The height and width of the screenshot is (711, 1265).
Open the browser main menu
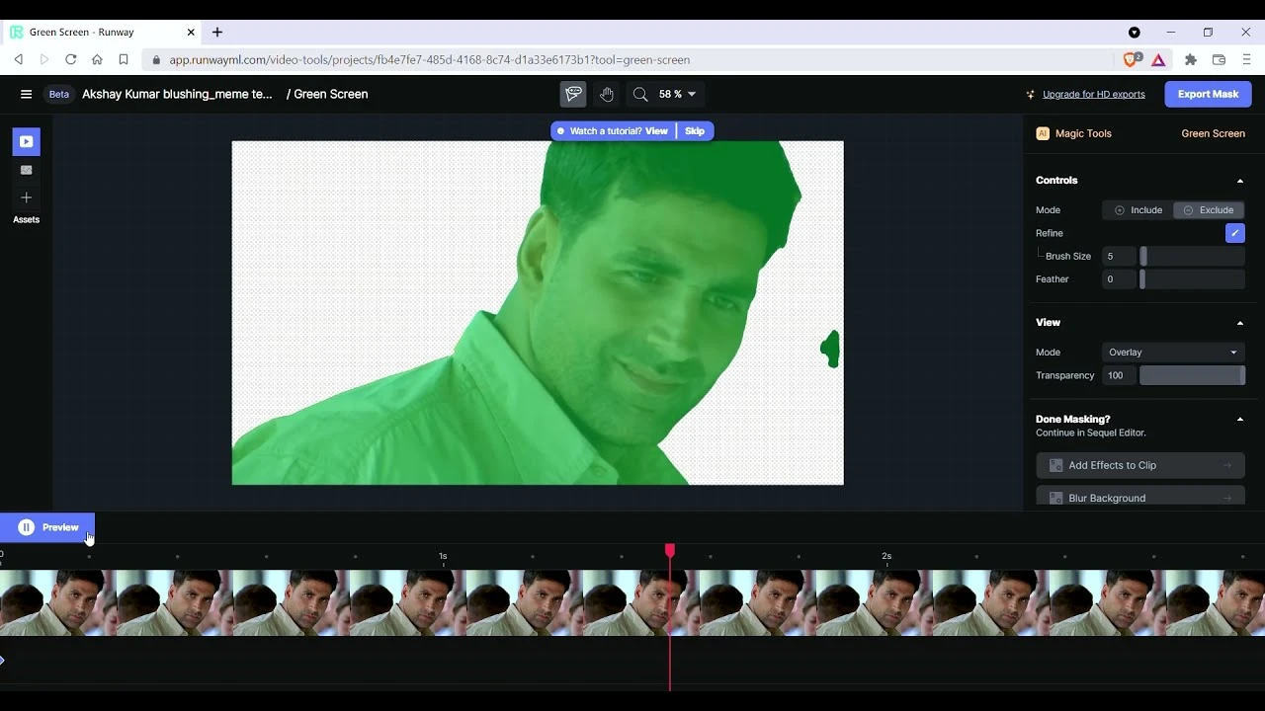[x=1246, y=60]
